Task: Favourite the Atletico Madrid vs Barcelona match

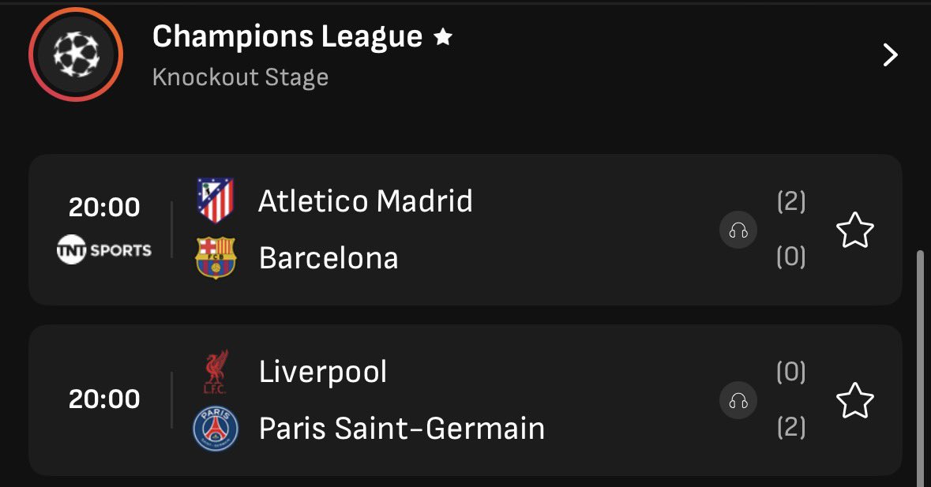Action: click(x=855, y=230)
